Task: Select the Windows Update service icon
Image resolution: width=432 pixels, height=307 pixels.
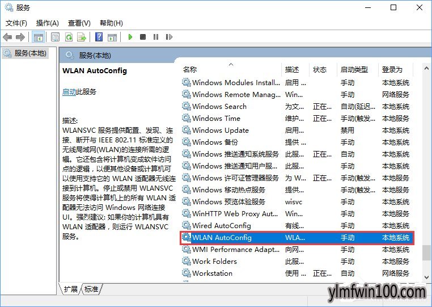Action: pos(187,130)
